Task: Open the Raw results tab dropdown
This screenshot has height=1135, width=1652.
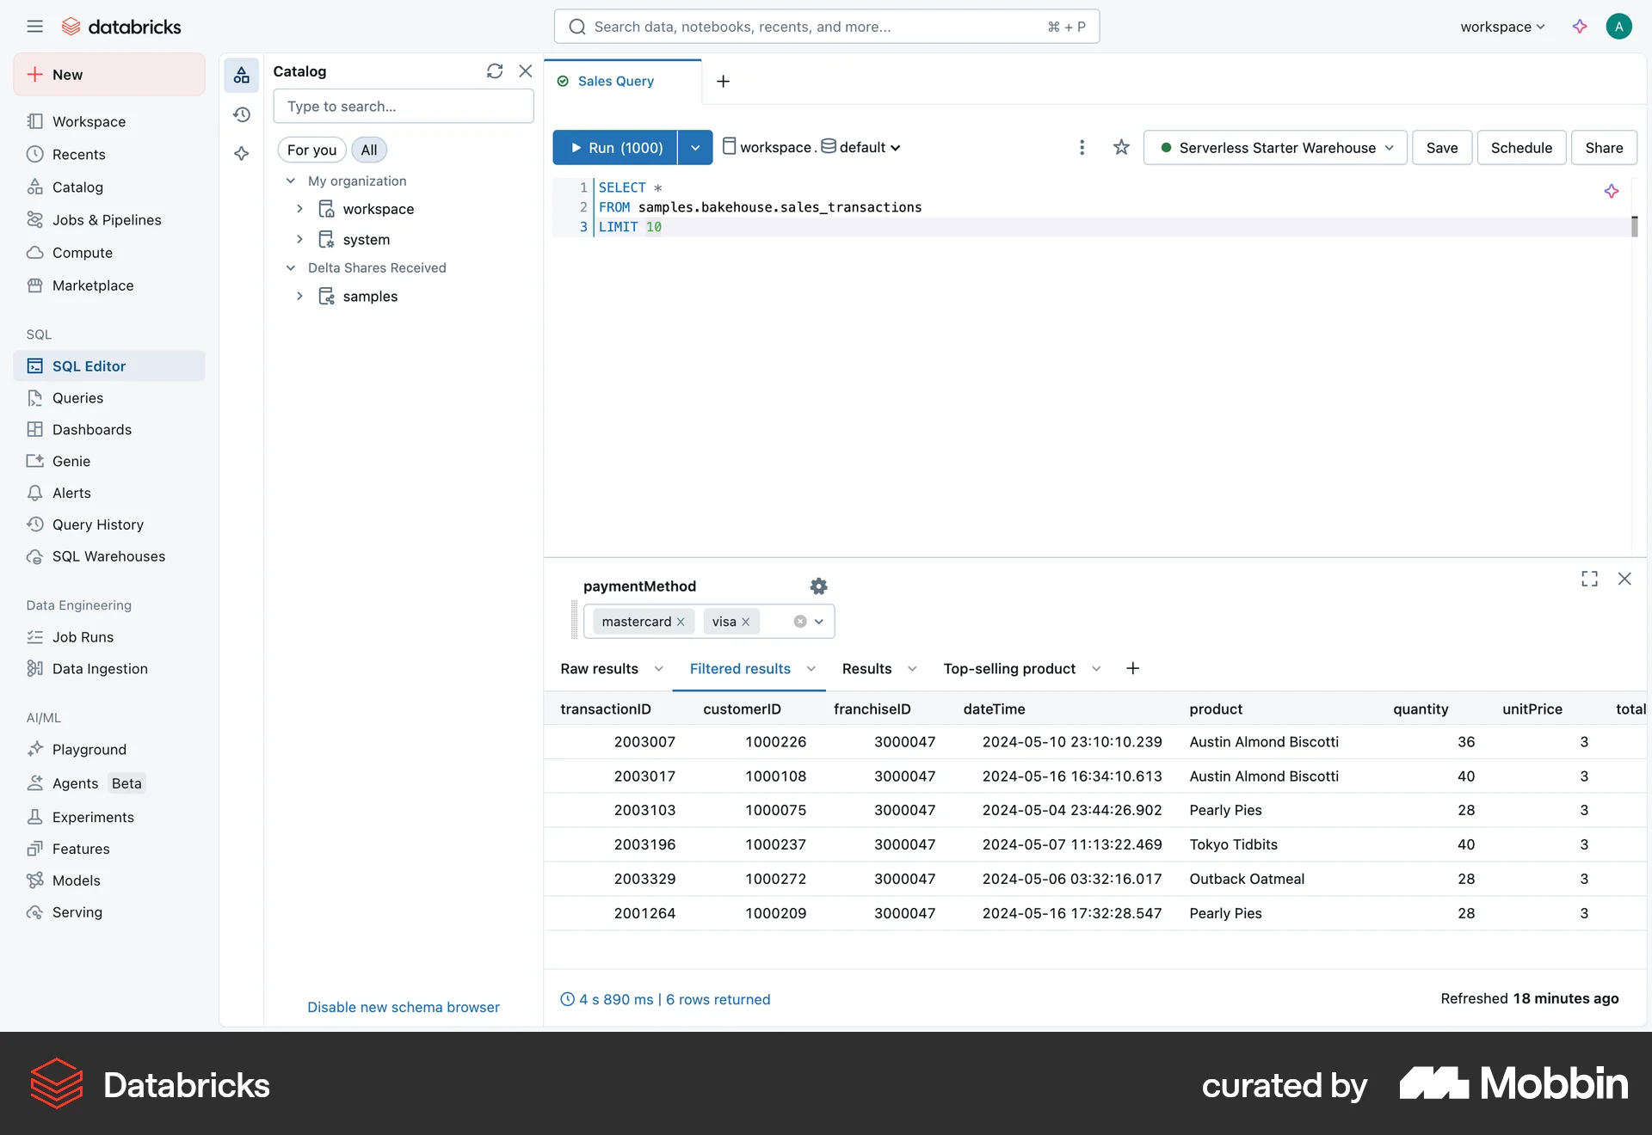Action: pos(659,669)
